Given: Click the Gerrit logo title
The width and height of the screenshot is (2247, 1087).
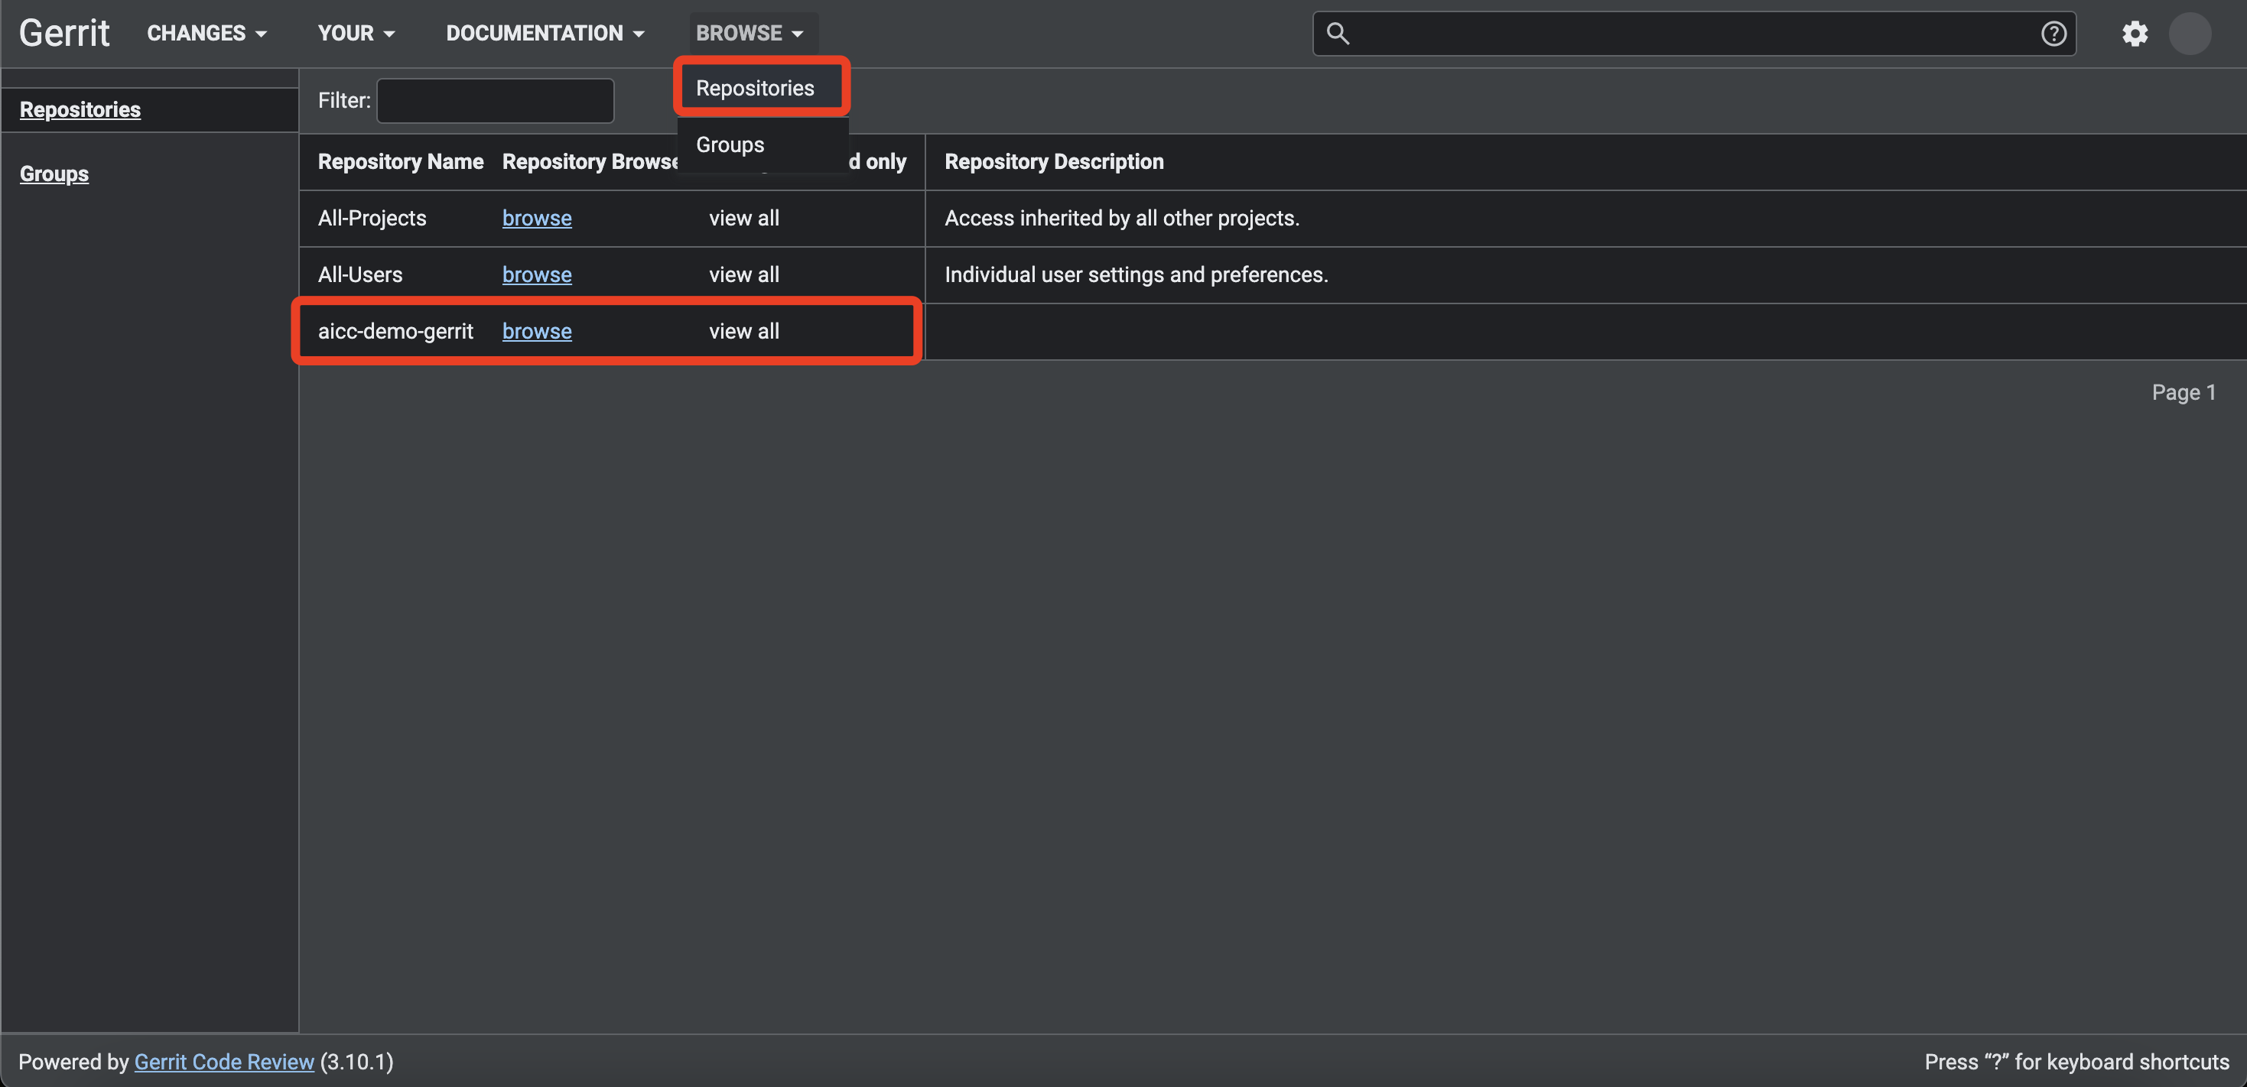Looking at the screenshot, I should 64,33.
